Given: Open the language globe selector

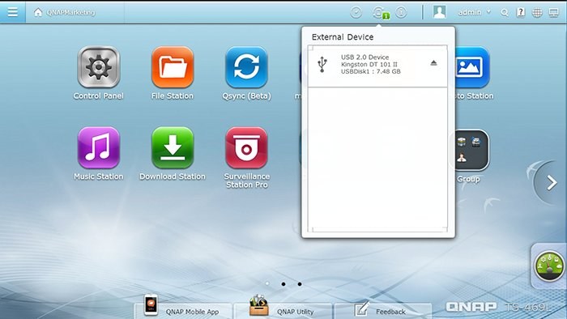Looking at the screenshot, I should coord(537,13).
